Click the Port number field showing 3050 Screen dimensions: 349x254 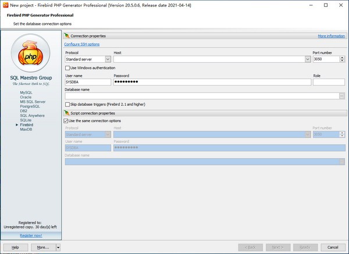tap(326, 59)
